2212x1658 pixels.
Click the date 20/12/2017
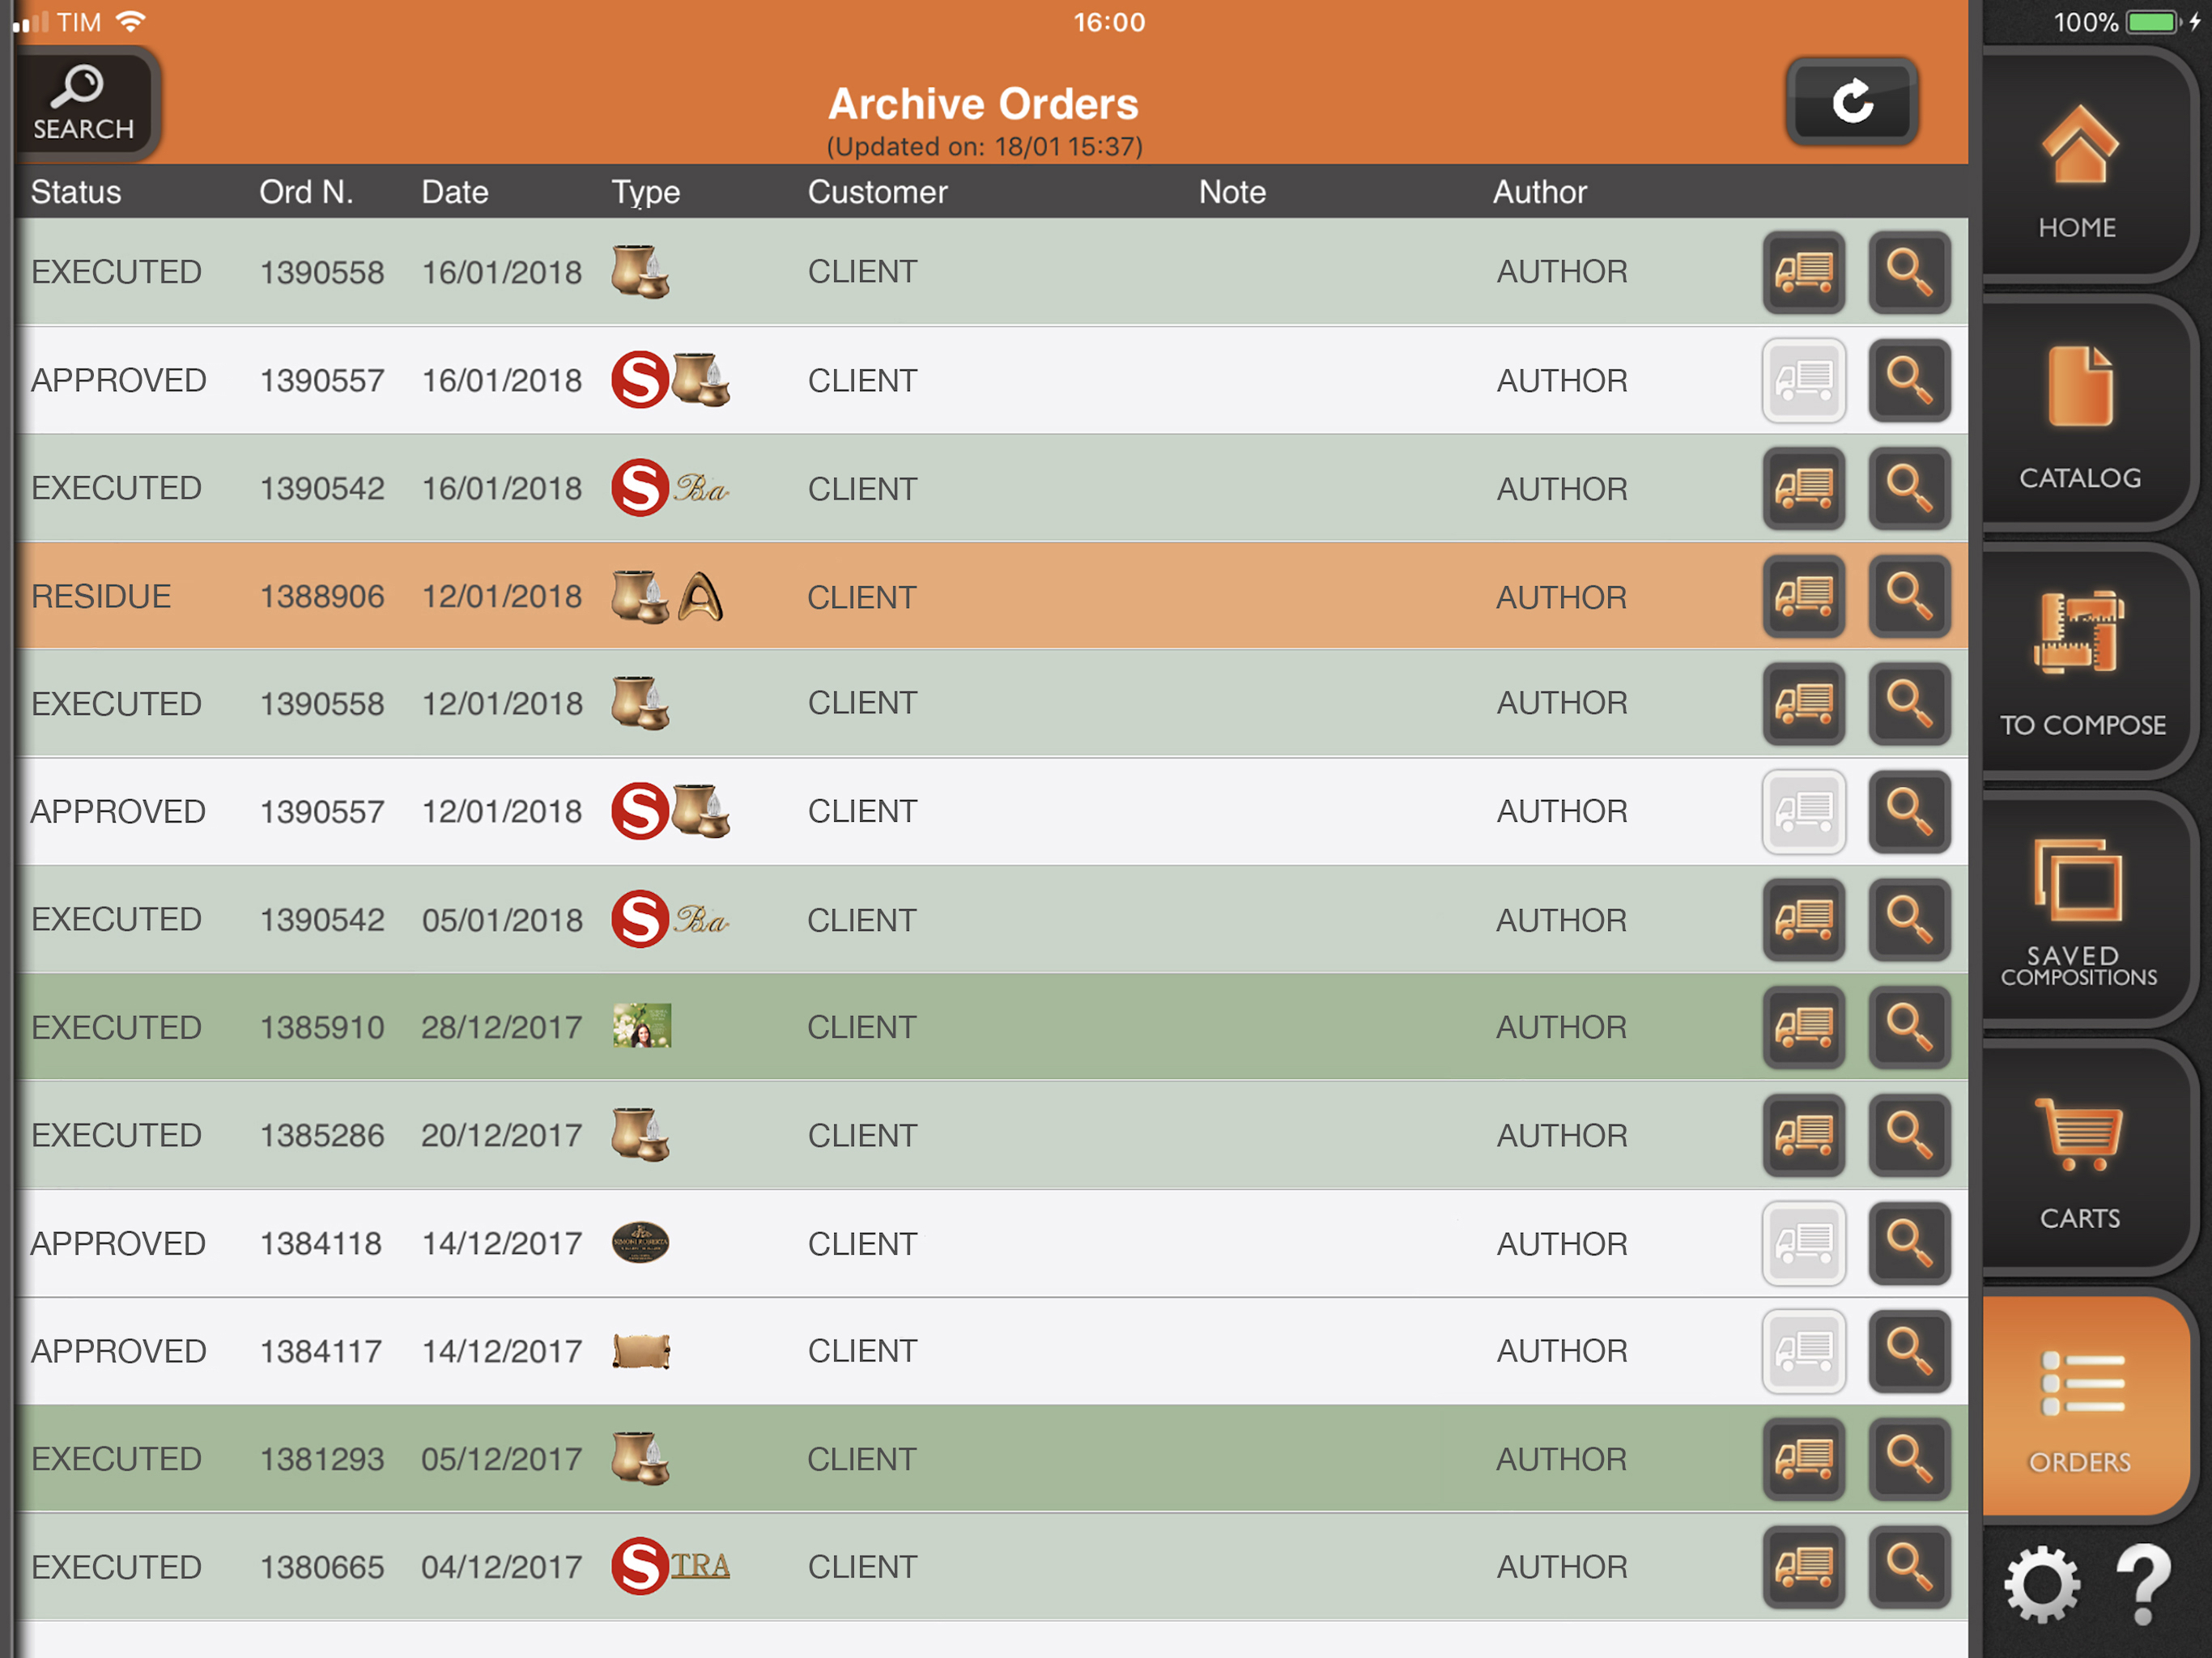tap(502, 1136)
